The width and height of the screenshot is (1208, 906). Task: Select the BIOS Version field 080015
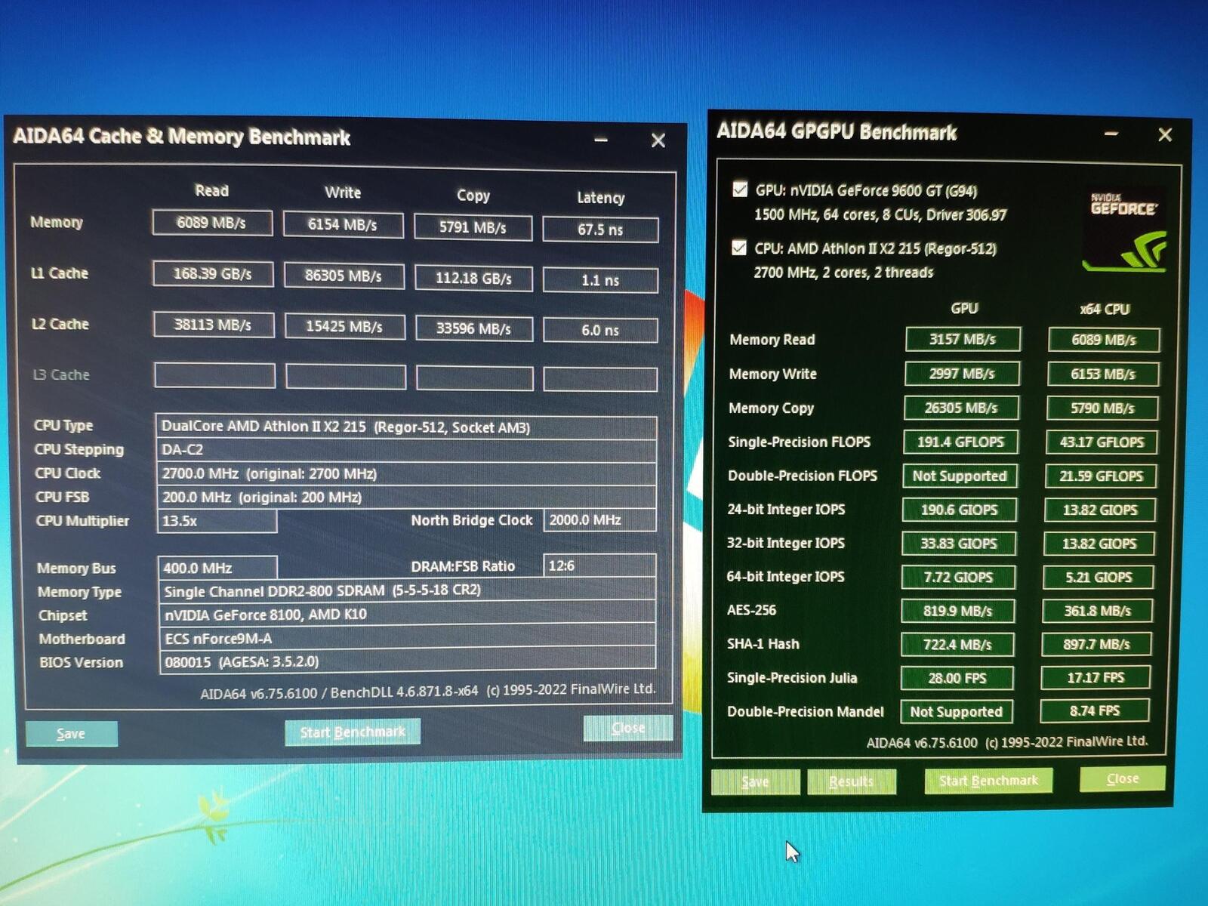pyautogui.click(x=407, y=661)
